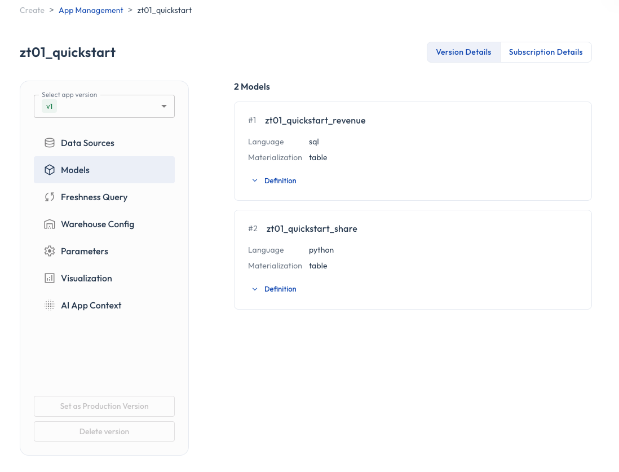
Task: Click the Data Sources database icon
Action: pos(50,143)
